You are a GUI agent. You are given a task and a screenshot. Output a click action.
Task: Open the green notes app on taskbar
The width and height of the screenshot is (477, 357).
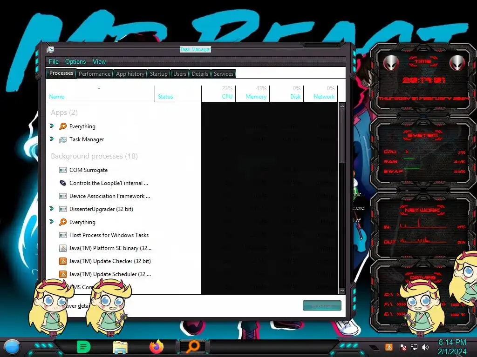83,347
